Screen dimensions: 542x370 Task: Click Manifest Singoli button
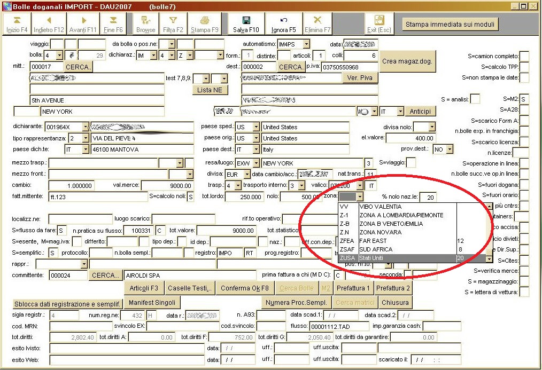(152, 302)
